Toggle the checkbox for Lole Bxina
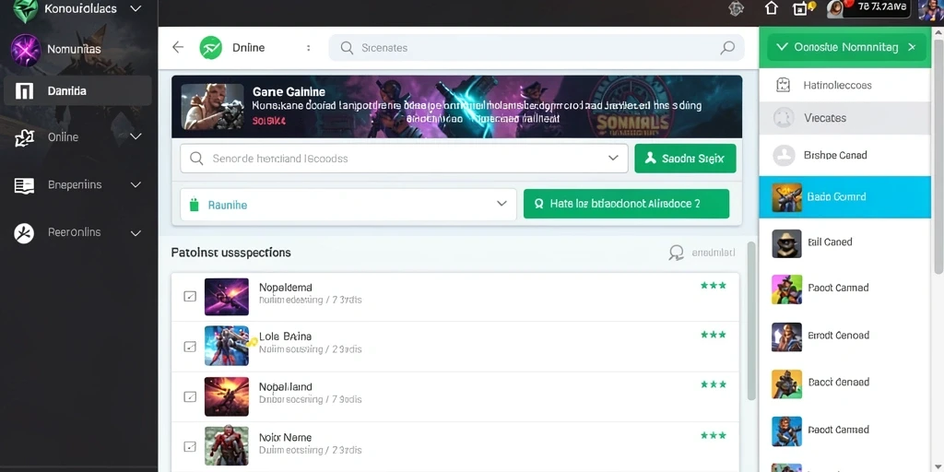The height and width of the screenshot is (472, 944). [x=190, y=347]
